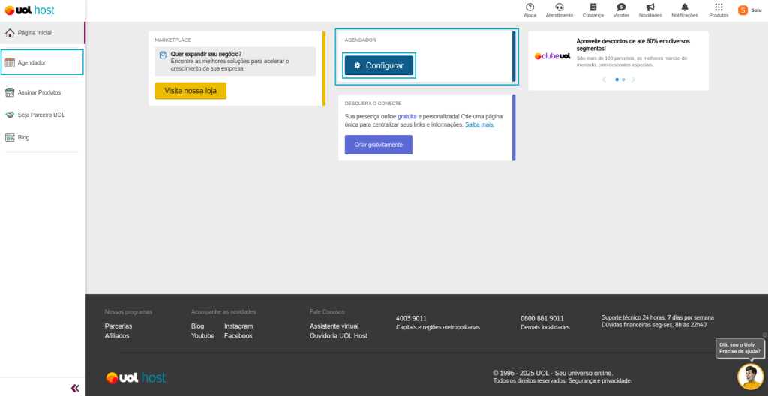768x396 pixels.
Task: Open Atendimento headset icon
Action: coord(559,7)
